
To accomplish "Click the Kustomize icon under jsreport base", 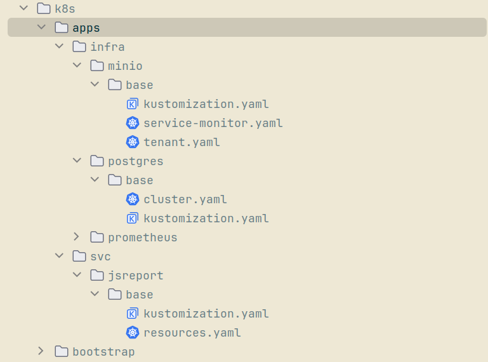I will (x=132, y=314).
